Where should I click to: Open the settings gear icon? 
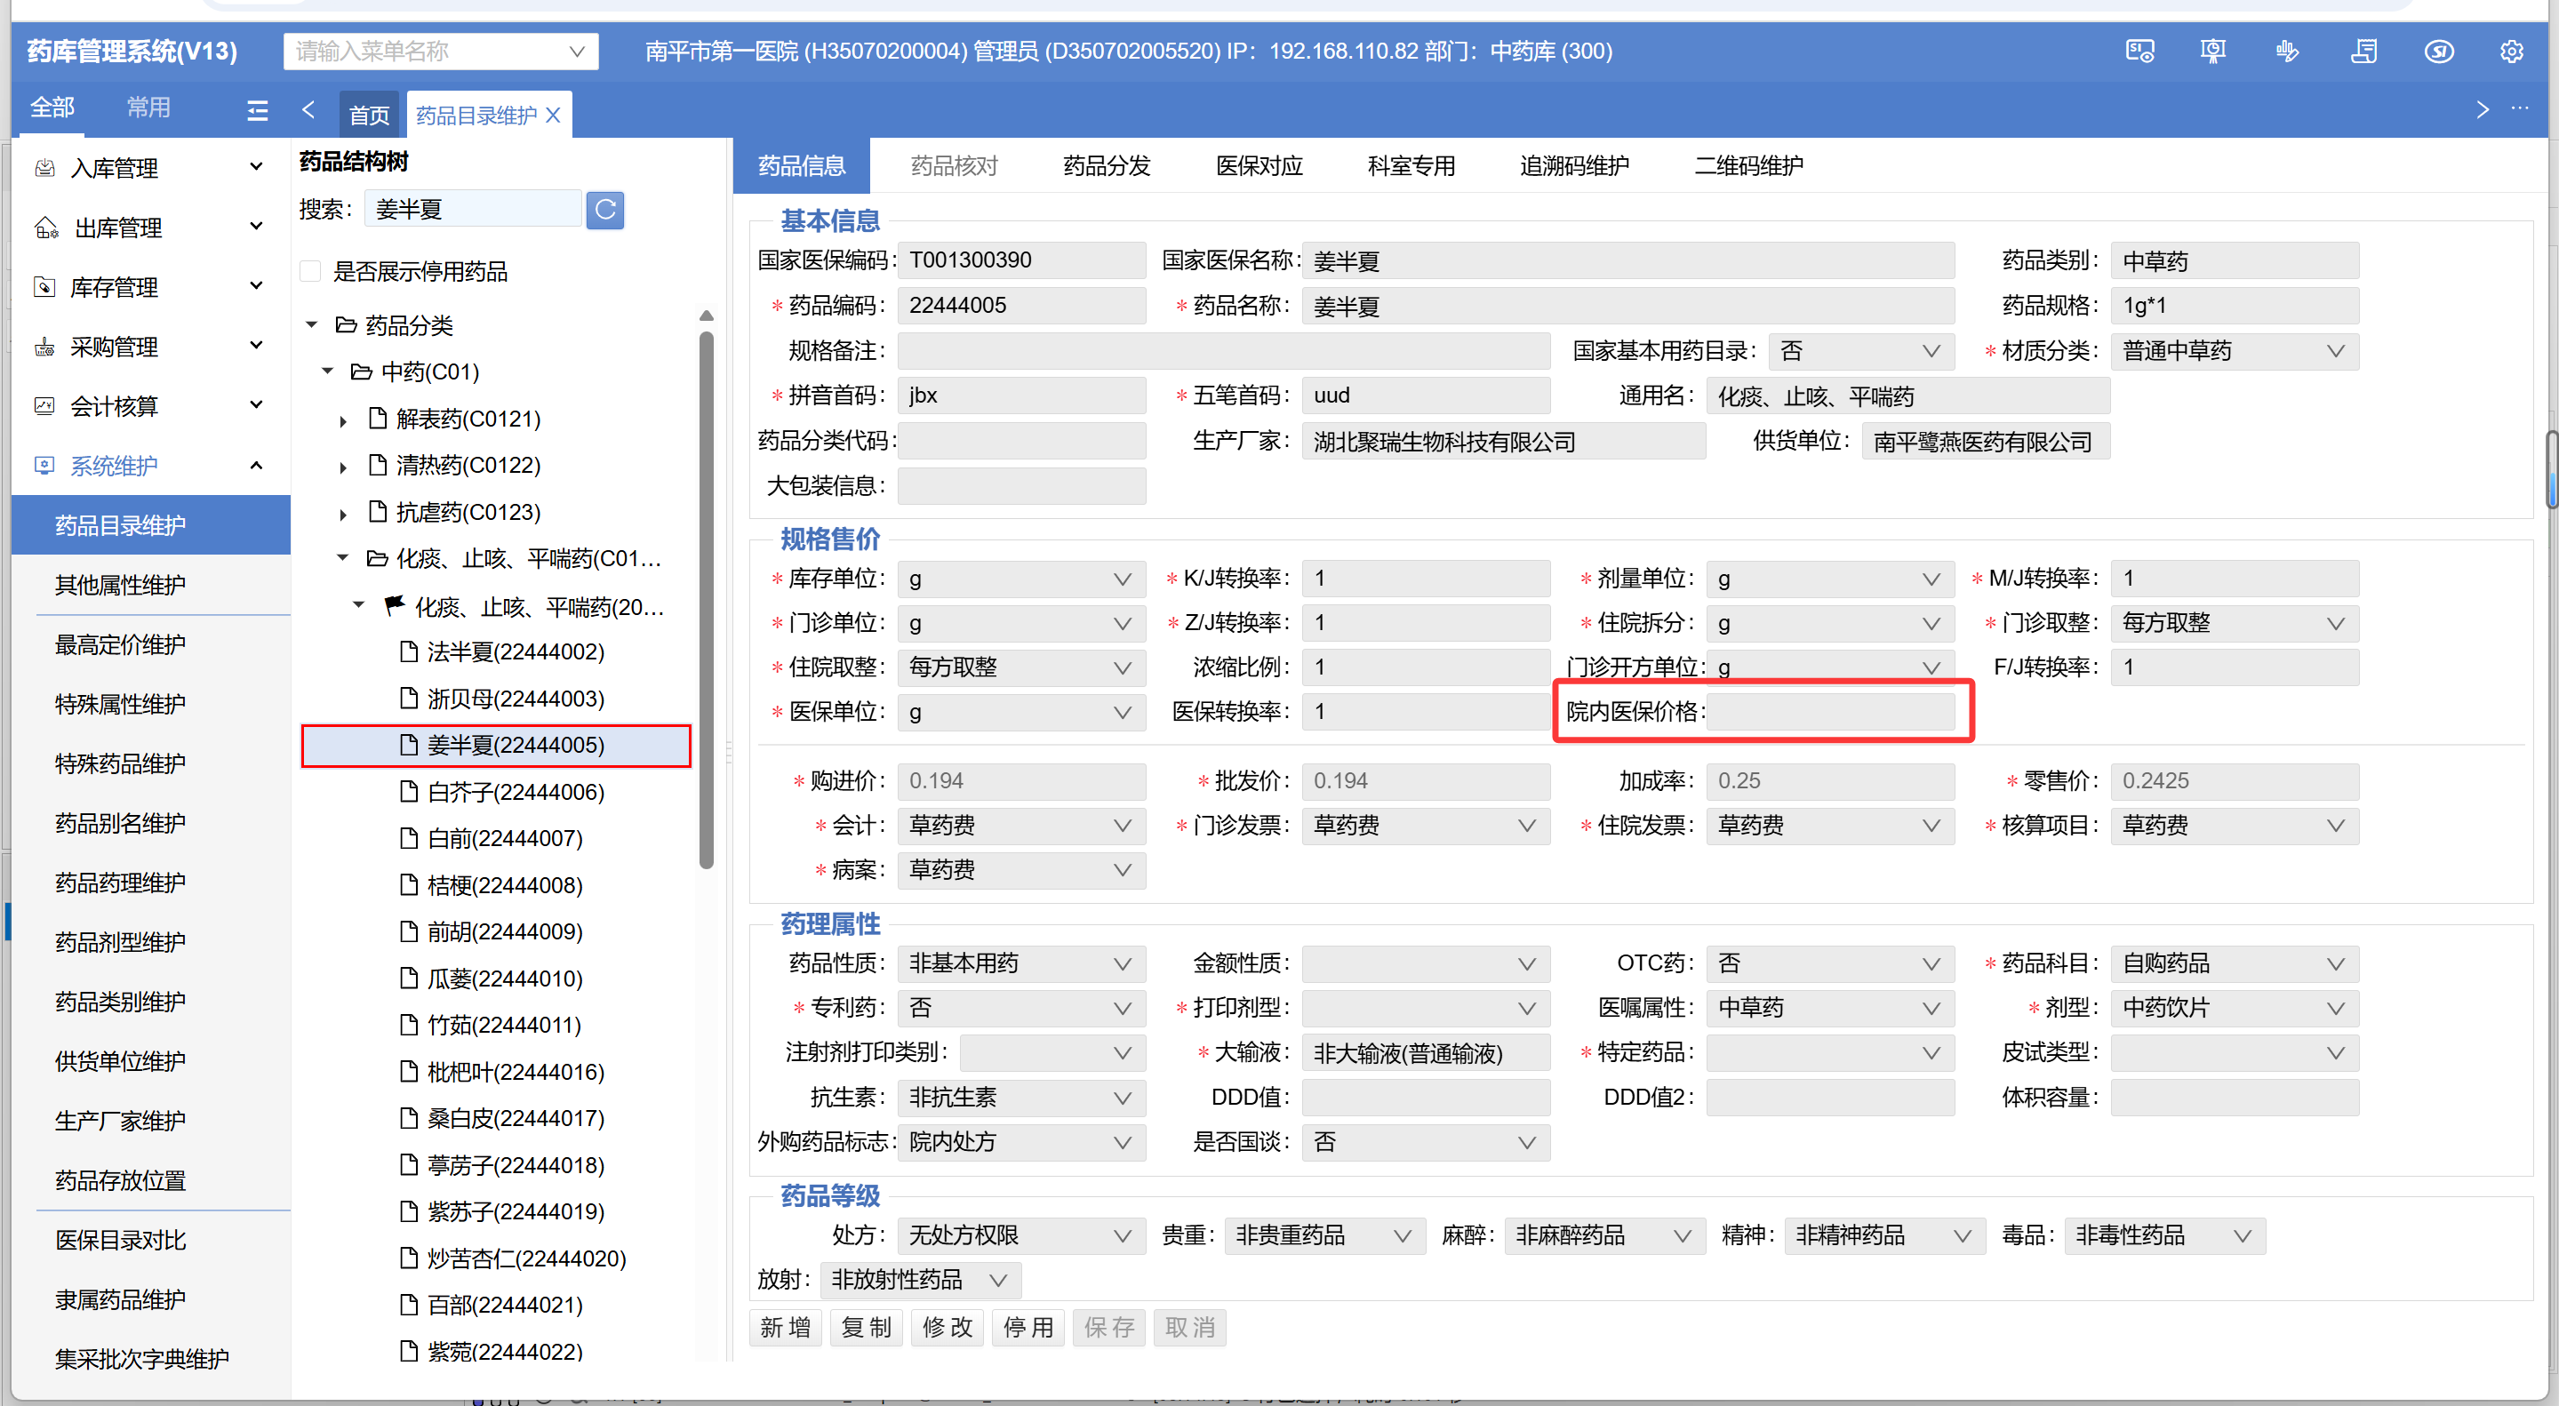[2511, 52]
